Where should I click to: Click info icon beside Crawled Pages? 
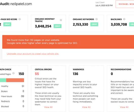(x=13, y=73)
